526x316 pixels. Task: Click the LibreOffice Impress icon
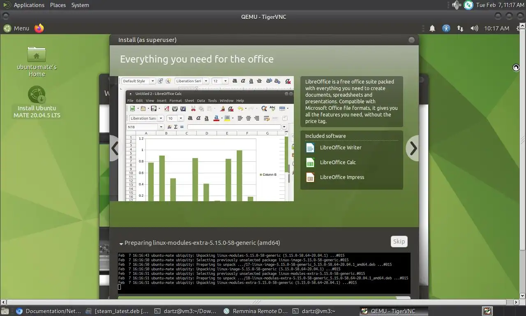point(310,177)
